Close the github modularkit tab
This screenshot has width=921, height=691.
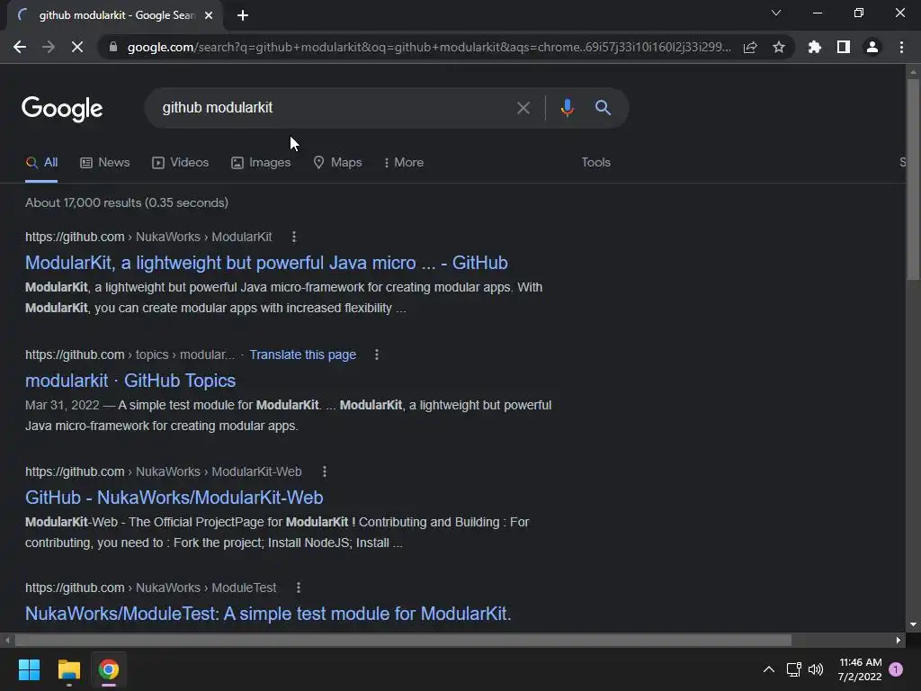[209, 15]
